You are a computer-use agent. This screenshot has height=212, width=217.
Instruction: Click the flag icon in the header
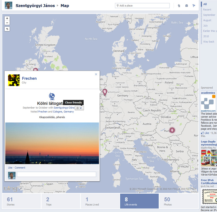pos(194,6)
